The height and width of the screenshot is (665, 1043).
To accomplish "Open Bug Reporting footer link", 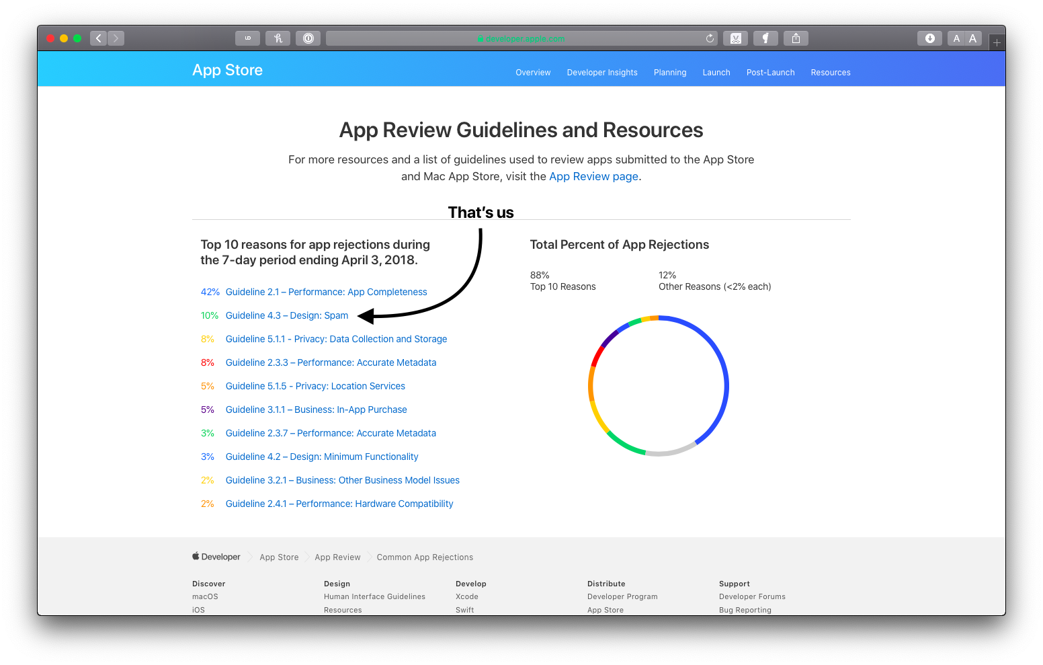I will 745,610.
